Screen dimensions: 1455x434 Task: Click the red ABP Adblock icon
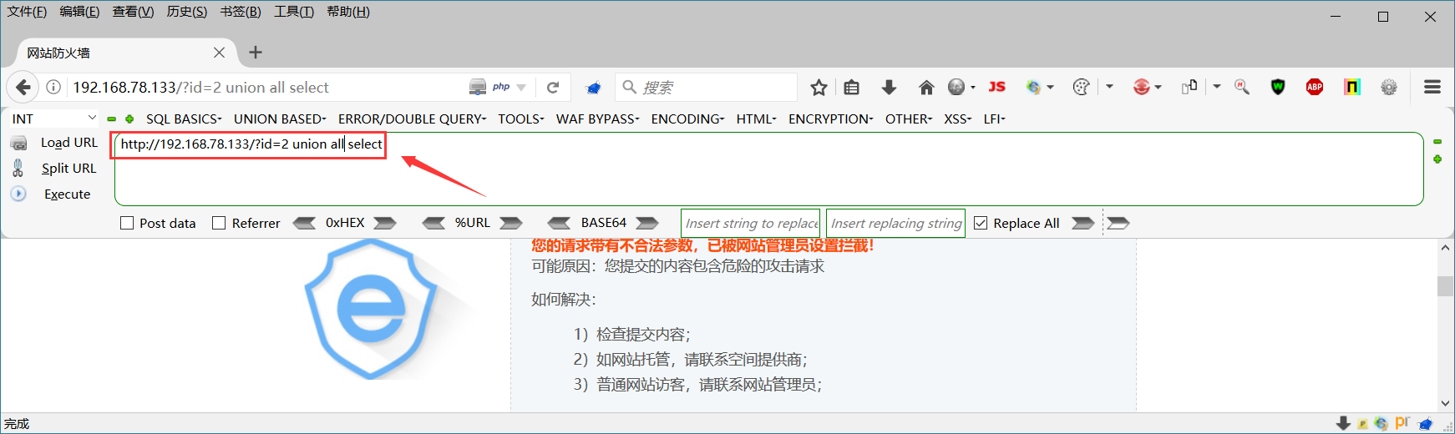click(1315, 87)
